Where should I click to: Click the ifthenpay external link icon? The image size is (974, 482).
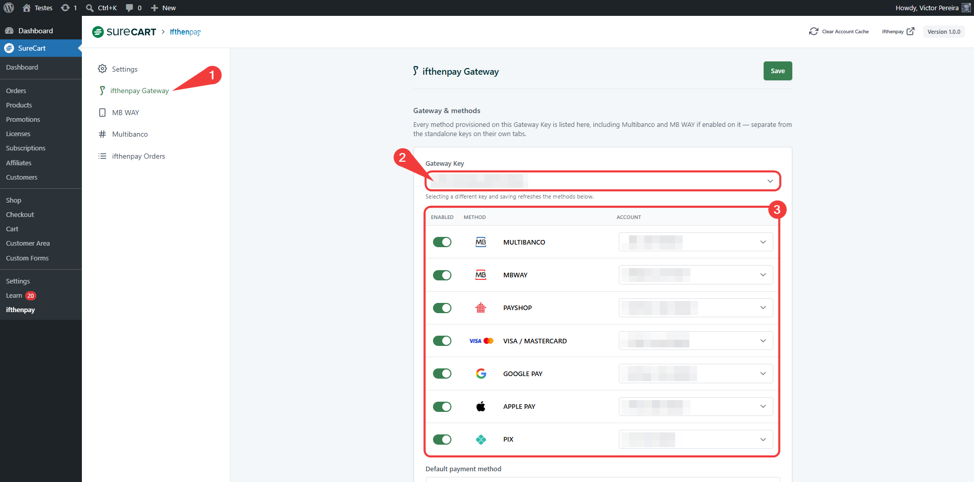pyautogui.click(x=911, y=32)
